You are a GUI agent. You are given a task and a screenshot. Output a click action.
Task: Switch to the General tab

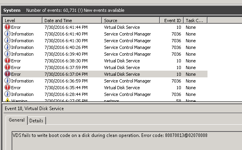[17, 120]
